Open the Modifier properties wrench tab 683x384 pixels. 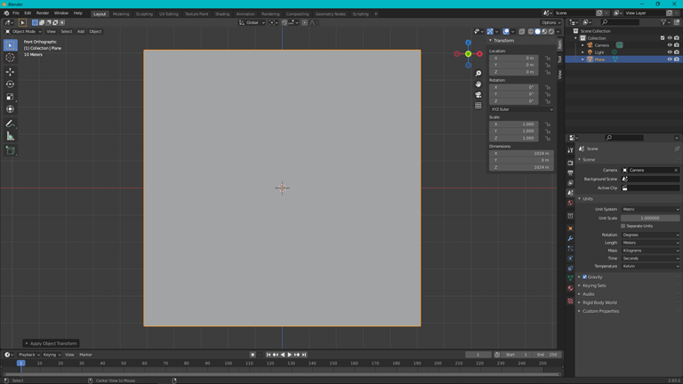point(570,238)
